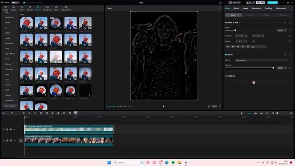Click the timeline settings icon at far right
This screenshot has height=166, width=295.
291,113
